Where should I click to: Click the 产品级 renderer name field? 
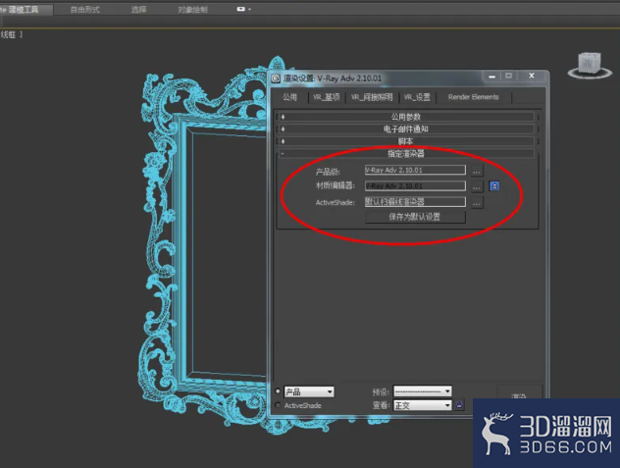pos(415,170)
